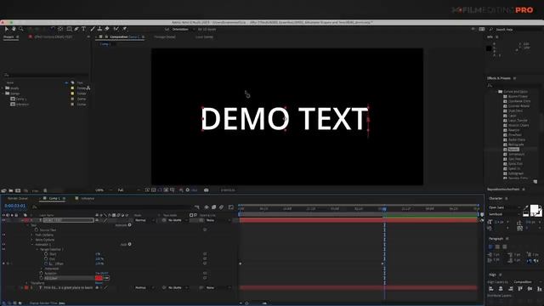Viewport: 544px width, 306px height.
Task: Toggle motion blur enable icon in timeline
Action: point(221,207)
